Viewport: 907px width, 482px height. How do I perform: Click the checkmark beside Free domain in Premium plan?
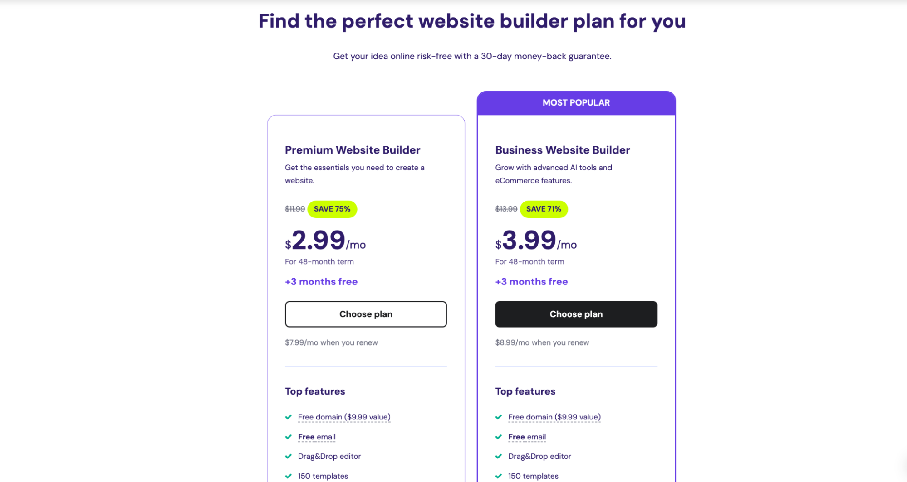tap(289, 417)
